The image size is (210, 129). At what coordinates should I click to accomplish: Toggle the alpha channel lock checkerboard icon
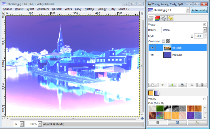pyautogui.click(x=168, y=41)
